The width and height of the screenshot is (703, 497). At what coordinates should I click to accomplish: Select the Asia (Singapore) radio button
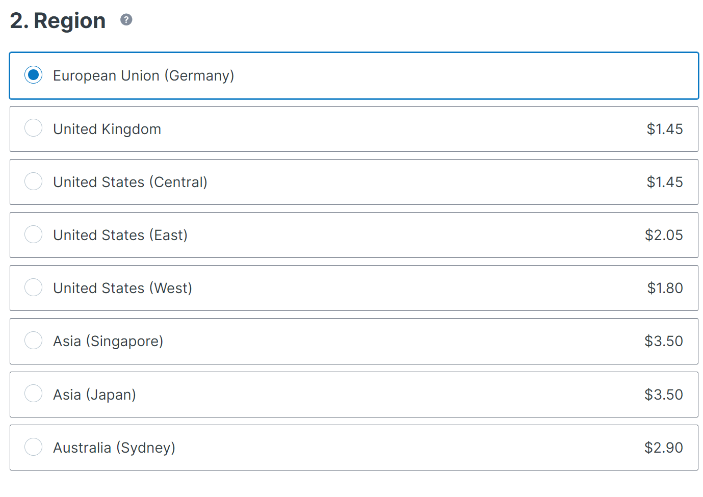[x=34, y=340]
